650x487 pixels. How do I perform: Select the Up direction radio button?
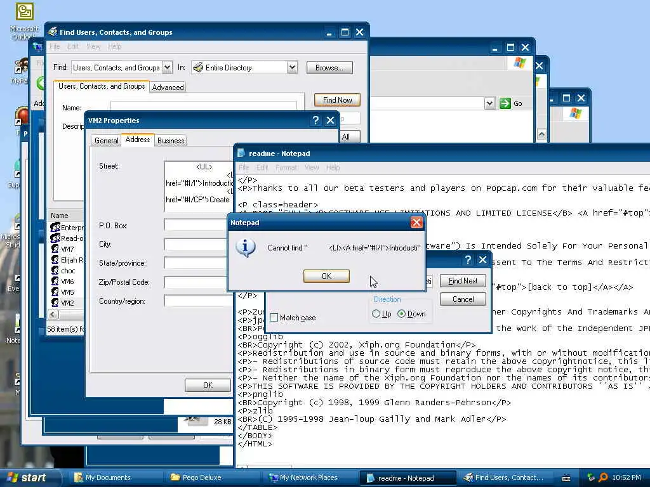(x=376, y=314)
